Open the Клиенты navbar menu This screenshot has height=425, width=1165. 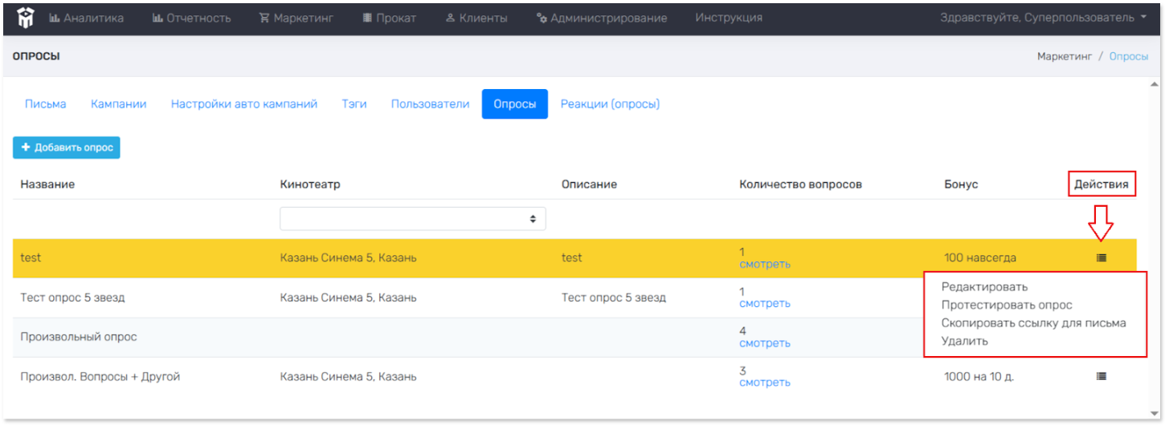click(x=476, y=18)
